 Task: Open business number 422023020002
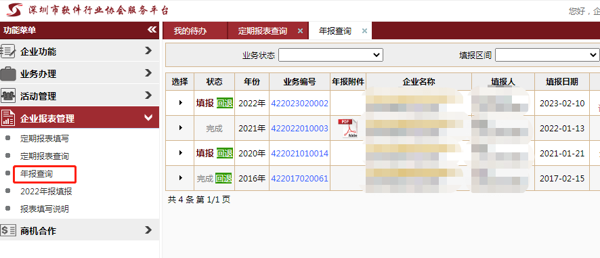pos(299,104)
